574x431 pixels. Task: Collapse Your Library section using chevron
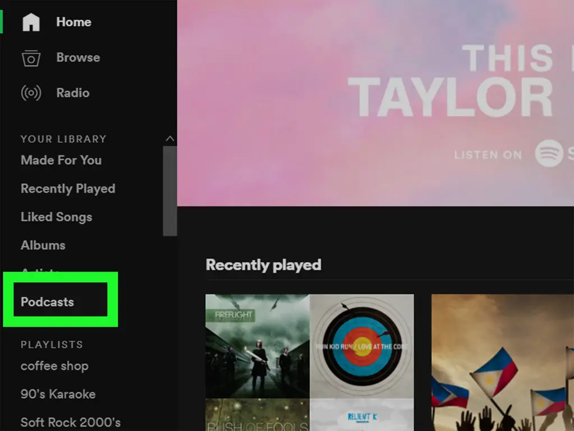tap(170, 139)
